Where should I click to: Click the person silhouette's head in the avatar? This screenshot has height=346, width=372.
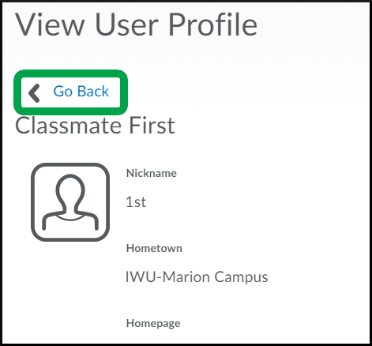70,189
